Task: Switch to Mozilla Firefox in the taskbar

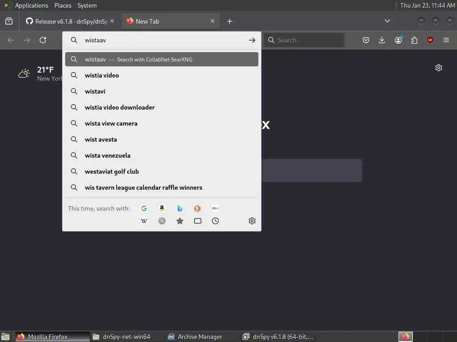Action: tap(53, 337)
